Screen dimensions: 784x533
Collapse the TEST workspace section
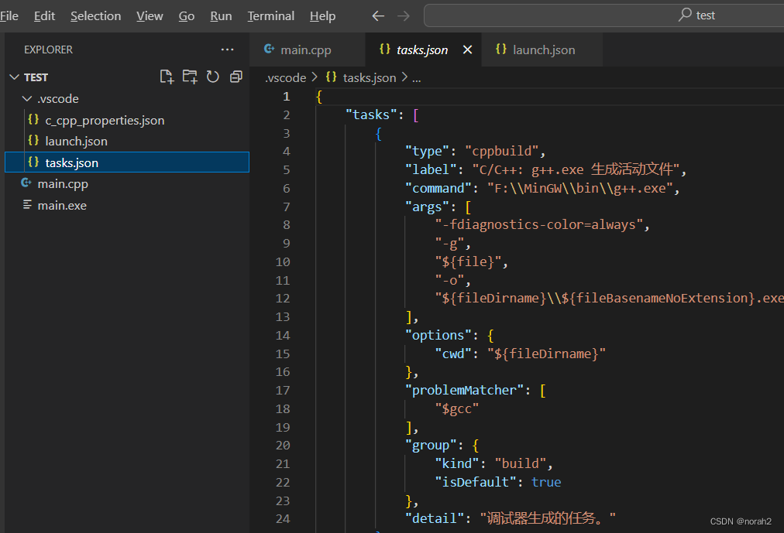(x=15, y=77)
